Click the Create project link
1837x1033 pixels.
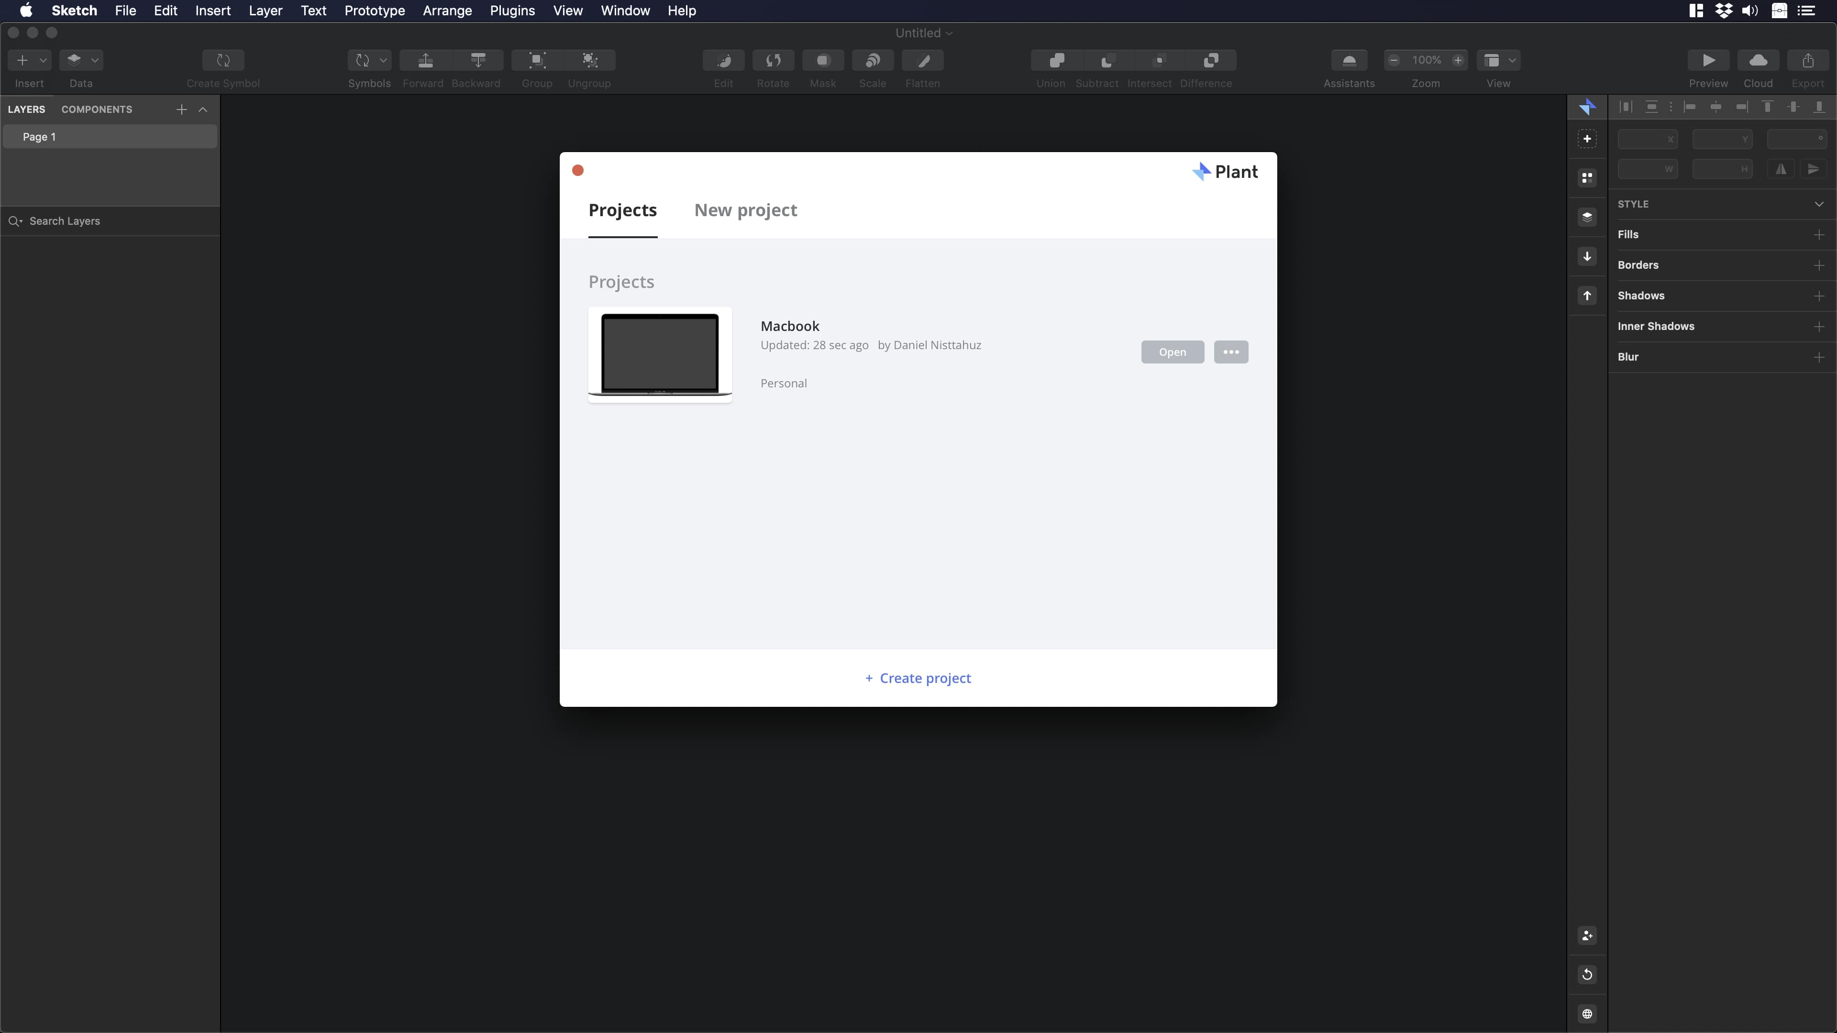pos(918,678)
